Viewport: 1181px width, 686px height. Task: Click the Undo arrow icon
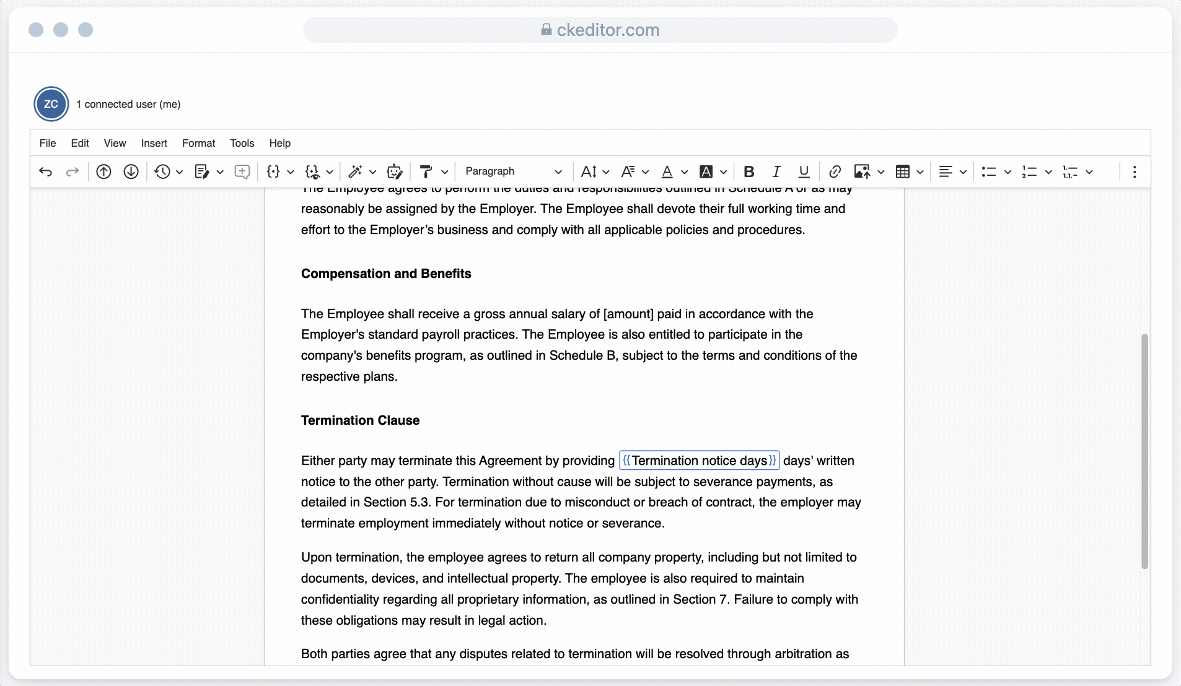coord(45,171)
